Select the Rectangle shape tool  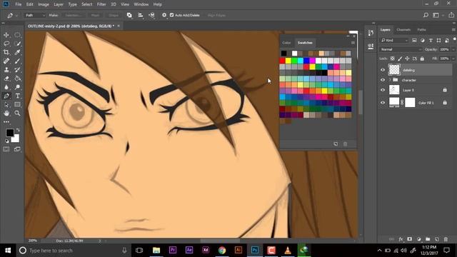[x=17, y=105]
